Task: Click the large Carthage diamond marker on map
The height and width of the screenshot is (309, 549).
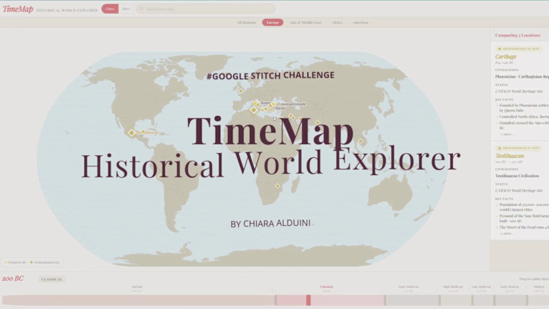Action: (x=254, y=110)
